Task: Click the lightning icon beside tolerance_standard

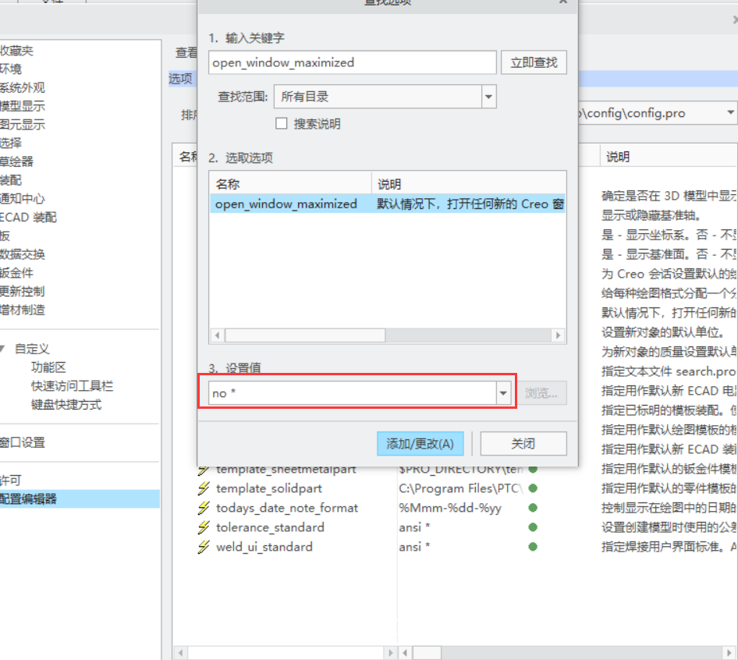Action: [x=204, y=527]
